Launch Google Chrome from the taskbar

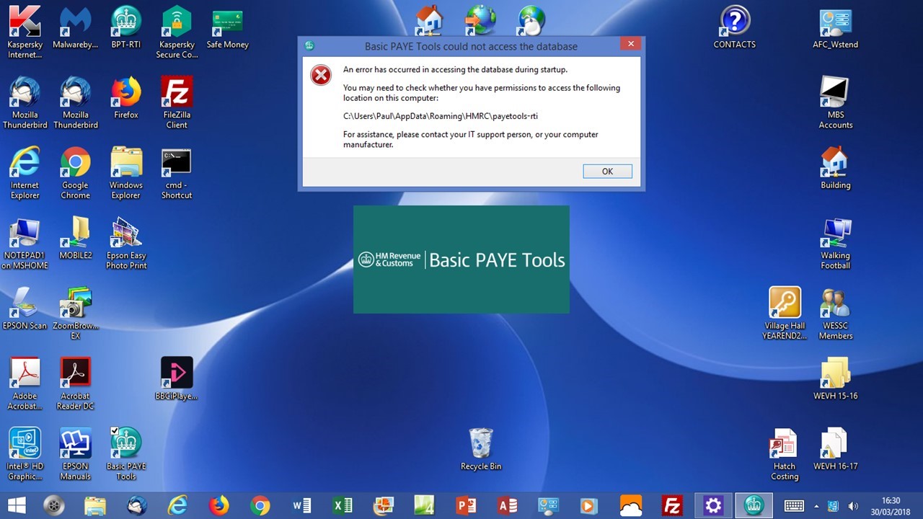coord(260,506)
